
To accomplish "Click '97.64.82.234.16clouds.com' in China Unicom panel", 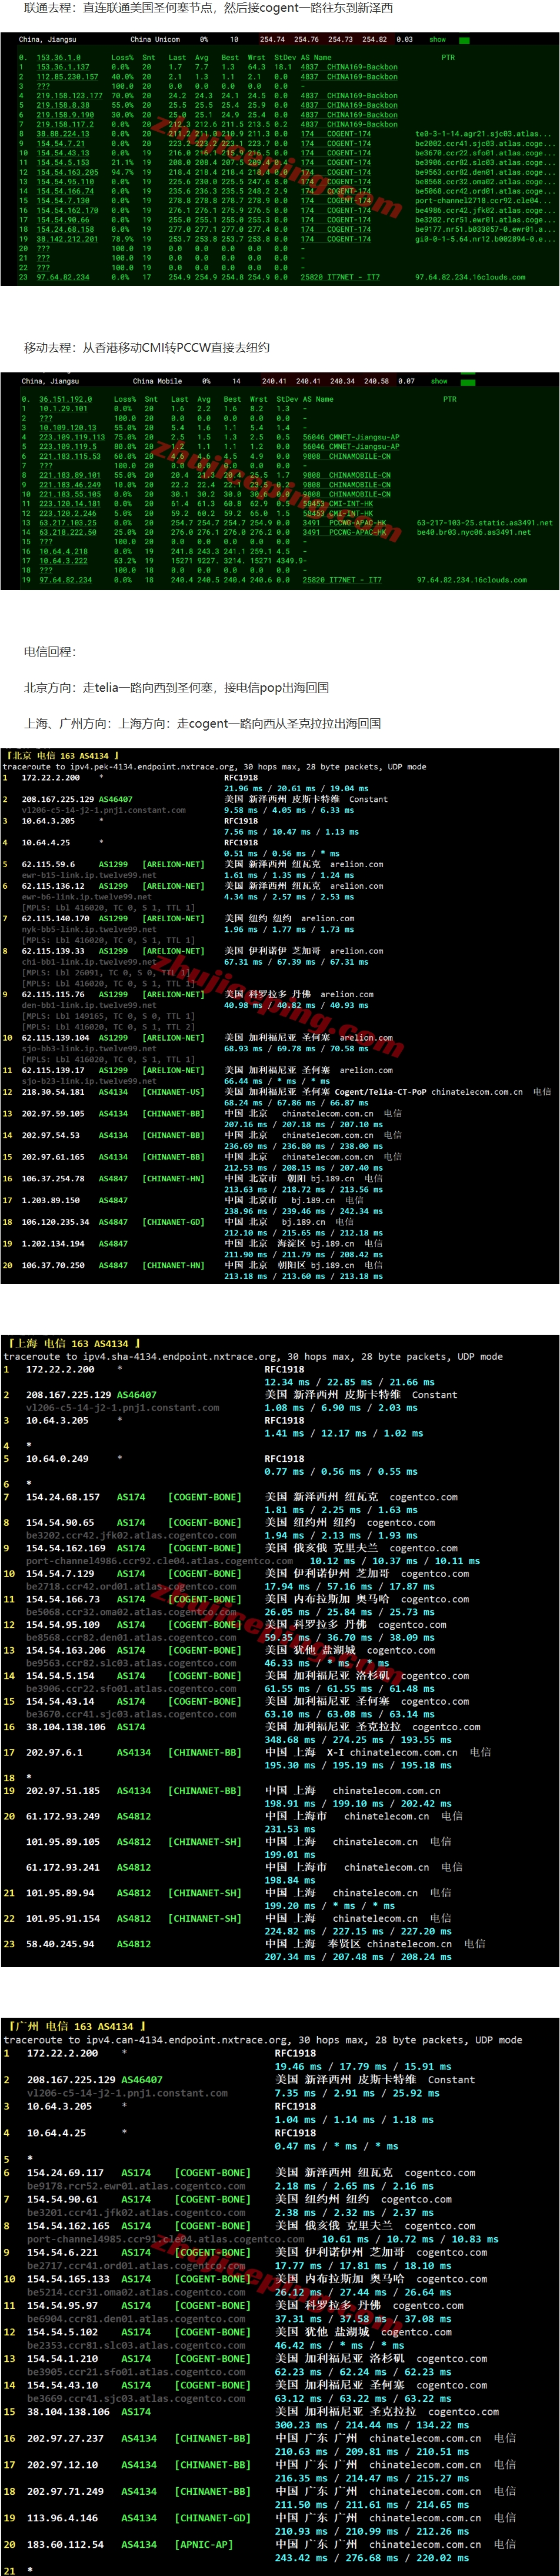I will pyautogui.click(x=470, y=278).
